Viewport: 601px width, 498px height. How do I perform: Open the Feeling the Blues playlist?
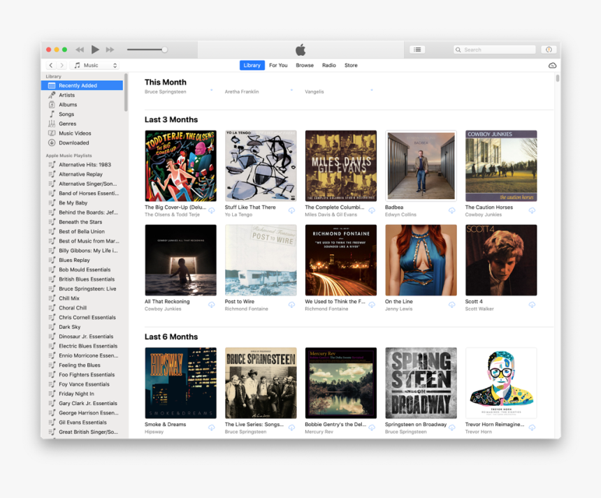[x=82, y=365]
